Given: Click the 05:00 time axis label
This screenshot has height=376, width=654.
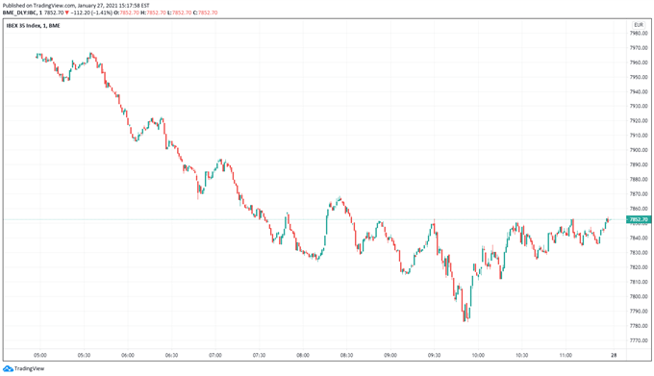Looking at the screenshot, I should [x=40, y=355].
